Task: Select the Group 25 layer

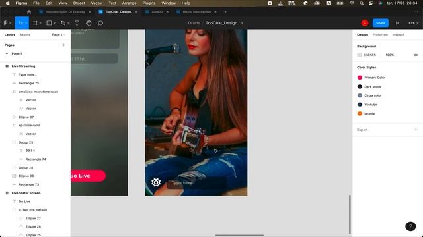Action: [26, 142]
